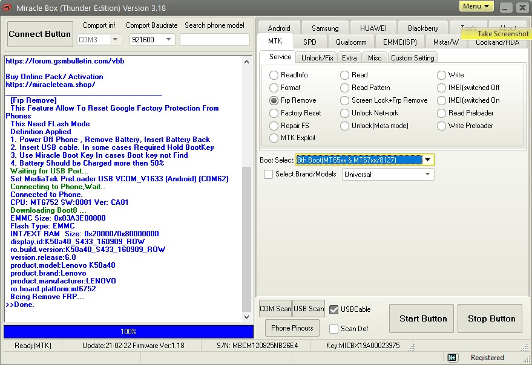Switch to the Android tab
The height and width of the screenshot is (365, 532).
click(x=279, y=28)
